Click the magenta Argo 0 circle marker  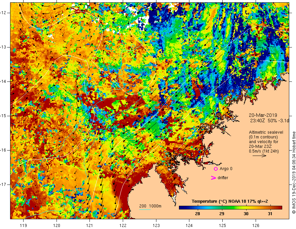click(216, 169)
